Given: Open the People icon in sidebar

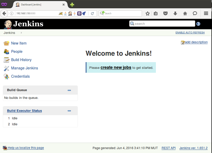Looking at the screenshot, I should click(x=6, y=52).
